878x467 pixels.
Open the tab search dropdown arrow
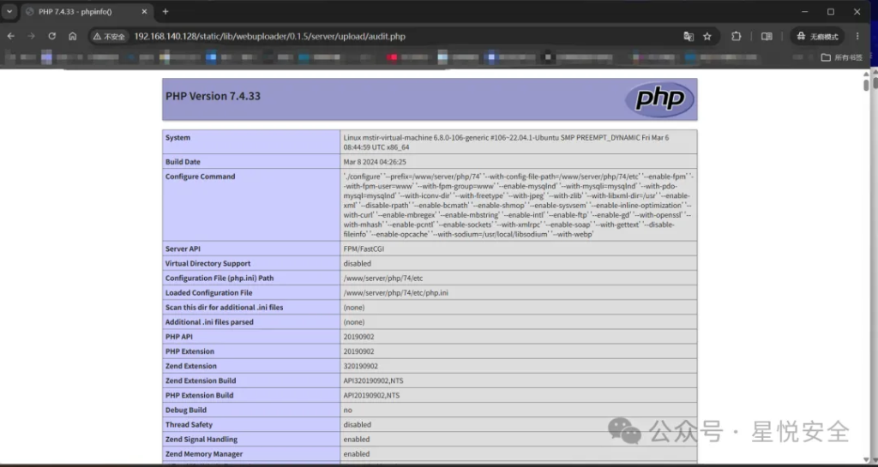[x=9, y=11]
